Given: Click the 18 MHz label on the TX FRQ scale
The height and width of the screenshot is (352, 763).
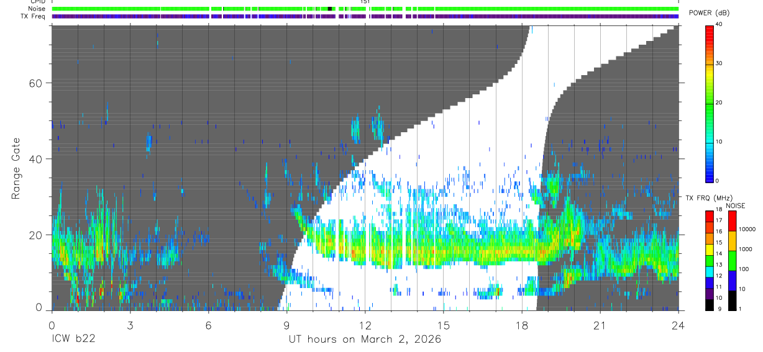Looking at the screenshot, I should (x=720, y=210).
